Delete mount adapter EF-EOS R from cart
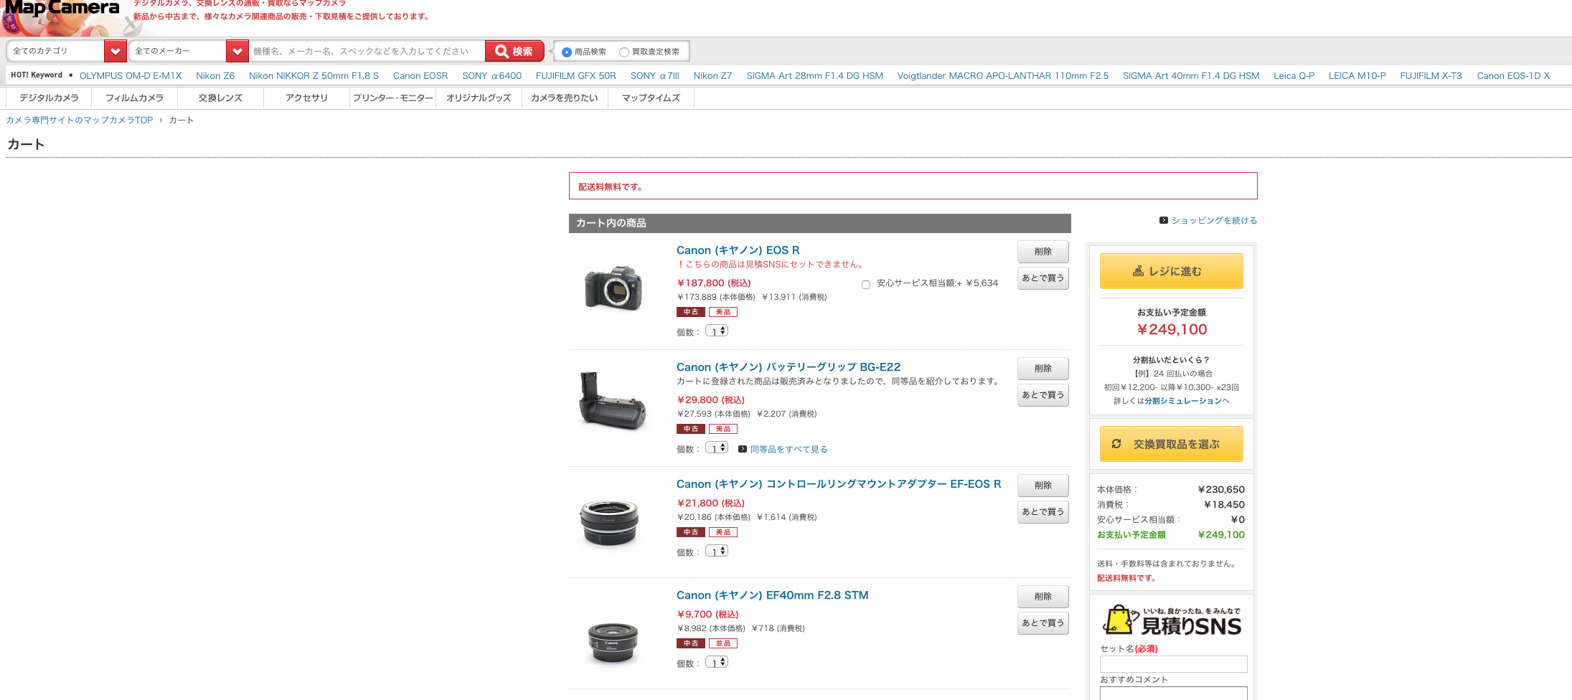The width and height of the screenshot is (1572, 700). point(1043,486)
